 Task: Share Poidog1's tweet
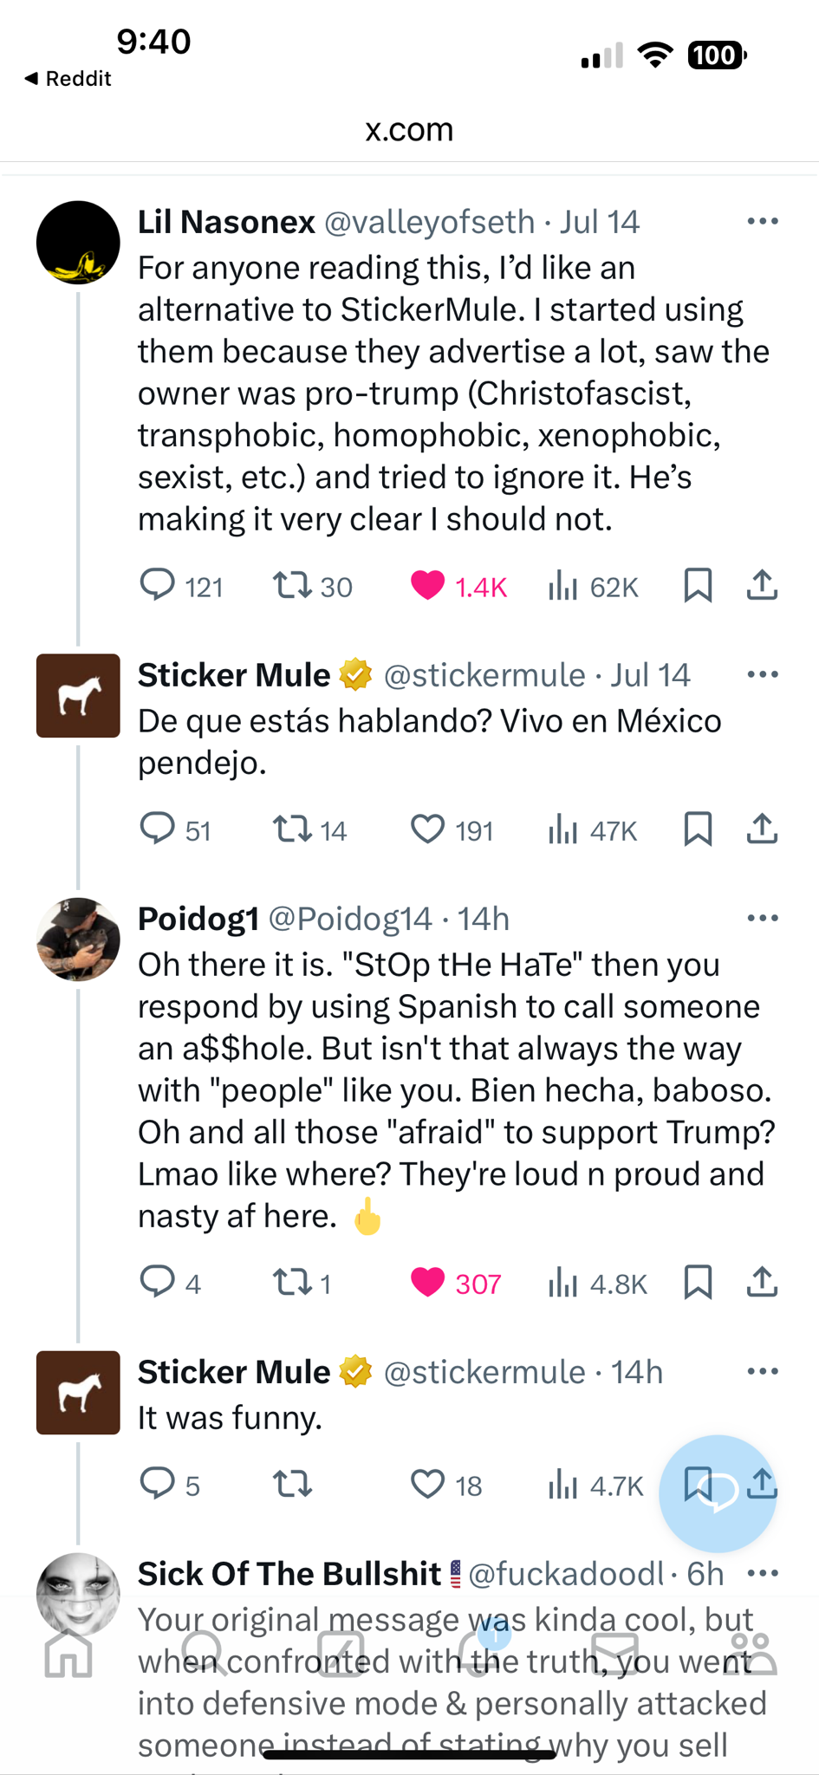(x=762, y=1282)
